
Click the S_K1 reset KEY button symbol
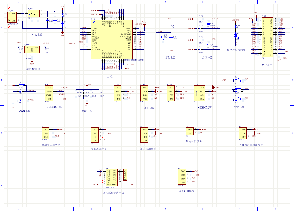[162, 37]
